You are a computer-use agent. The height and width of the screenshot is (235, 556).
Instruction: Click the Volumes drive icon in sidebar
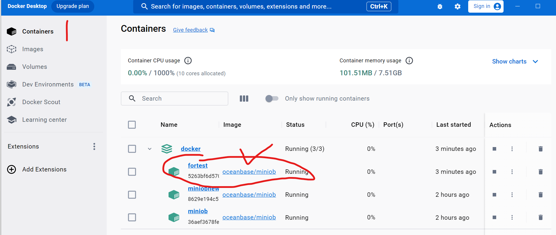[x=11, y=67]
